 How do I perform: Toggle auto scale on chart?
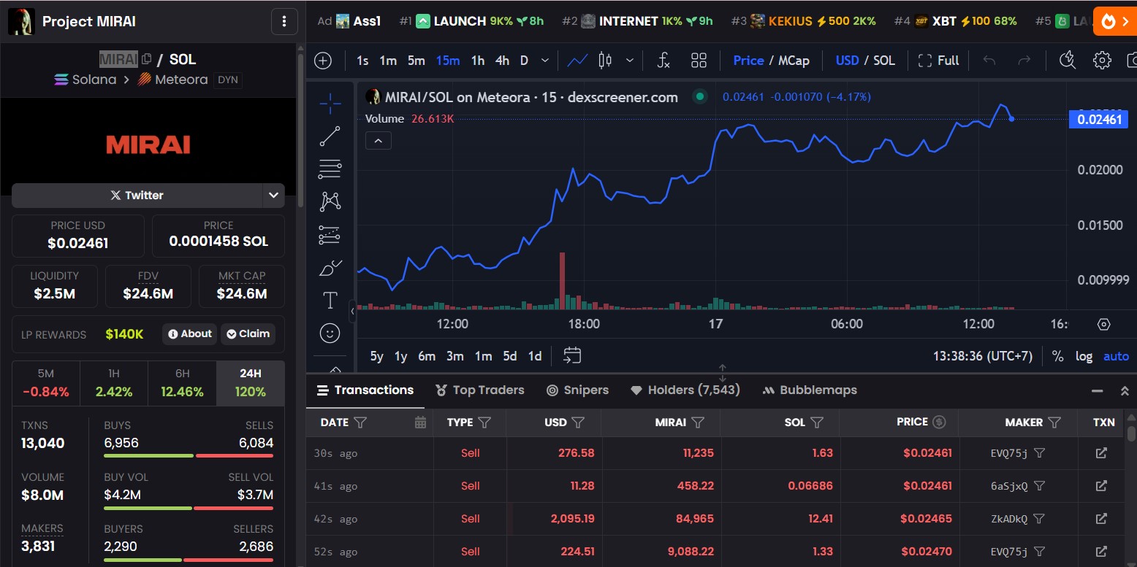coord(1116,356)
